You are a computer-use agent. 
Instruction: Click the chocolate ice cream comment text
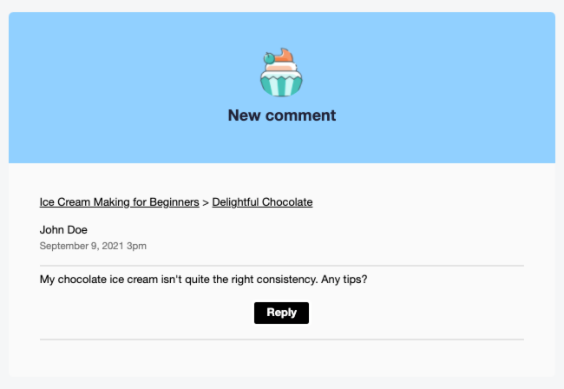204,280
